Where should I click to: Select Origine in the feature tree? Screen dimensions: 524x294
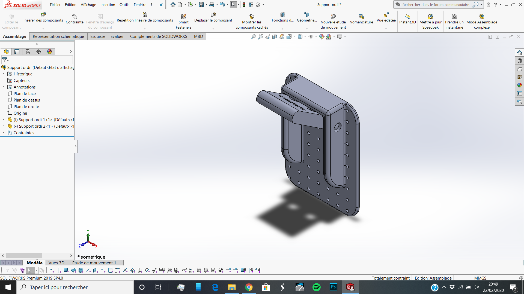(20, 113)
